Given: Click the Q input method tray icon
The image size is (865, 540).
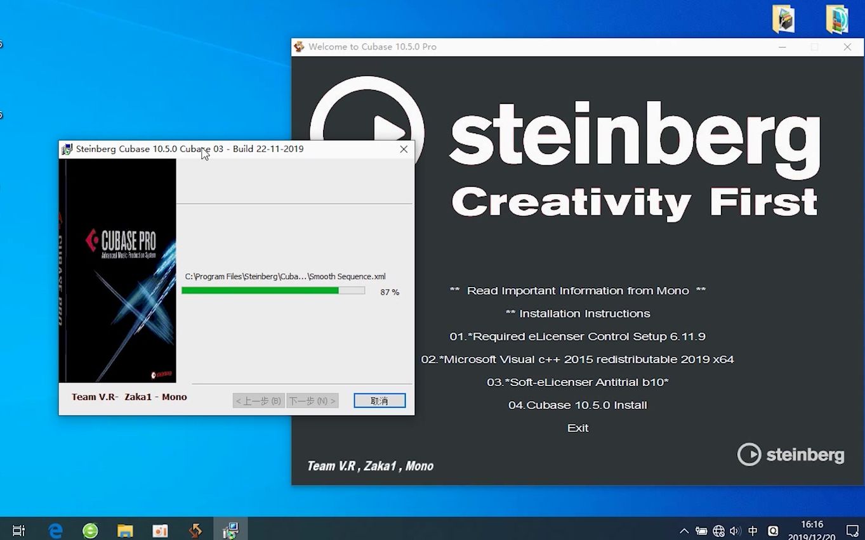Looking at the screenshot, I should (x=773, y=531).
